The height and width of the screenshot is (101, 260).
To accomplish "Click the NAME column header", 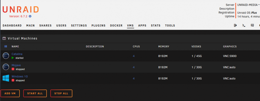I will (15, 47).
